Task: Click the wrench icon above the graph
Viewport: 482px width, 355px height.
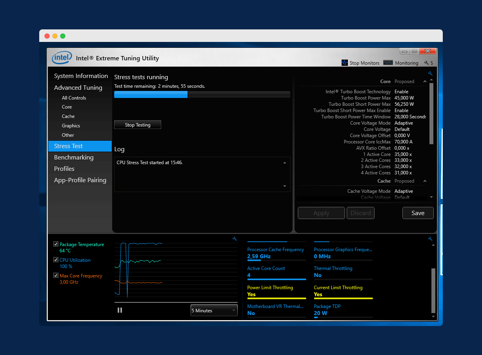Action: [x=235, y=239]
